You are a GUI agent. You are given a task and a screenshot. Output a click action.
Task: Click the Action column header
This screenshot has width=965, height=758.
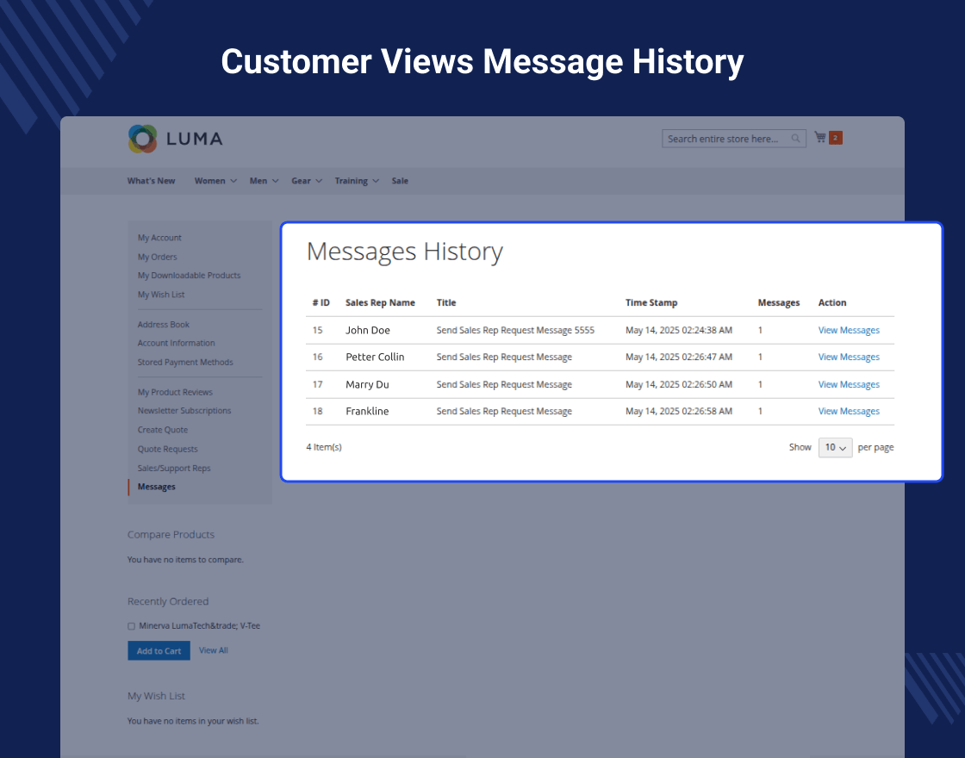[x=832, y=302]
